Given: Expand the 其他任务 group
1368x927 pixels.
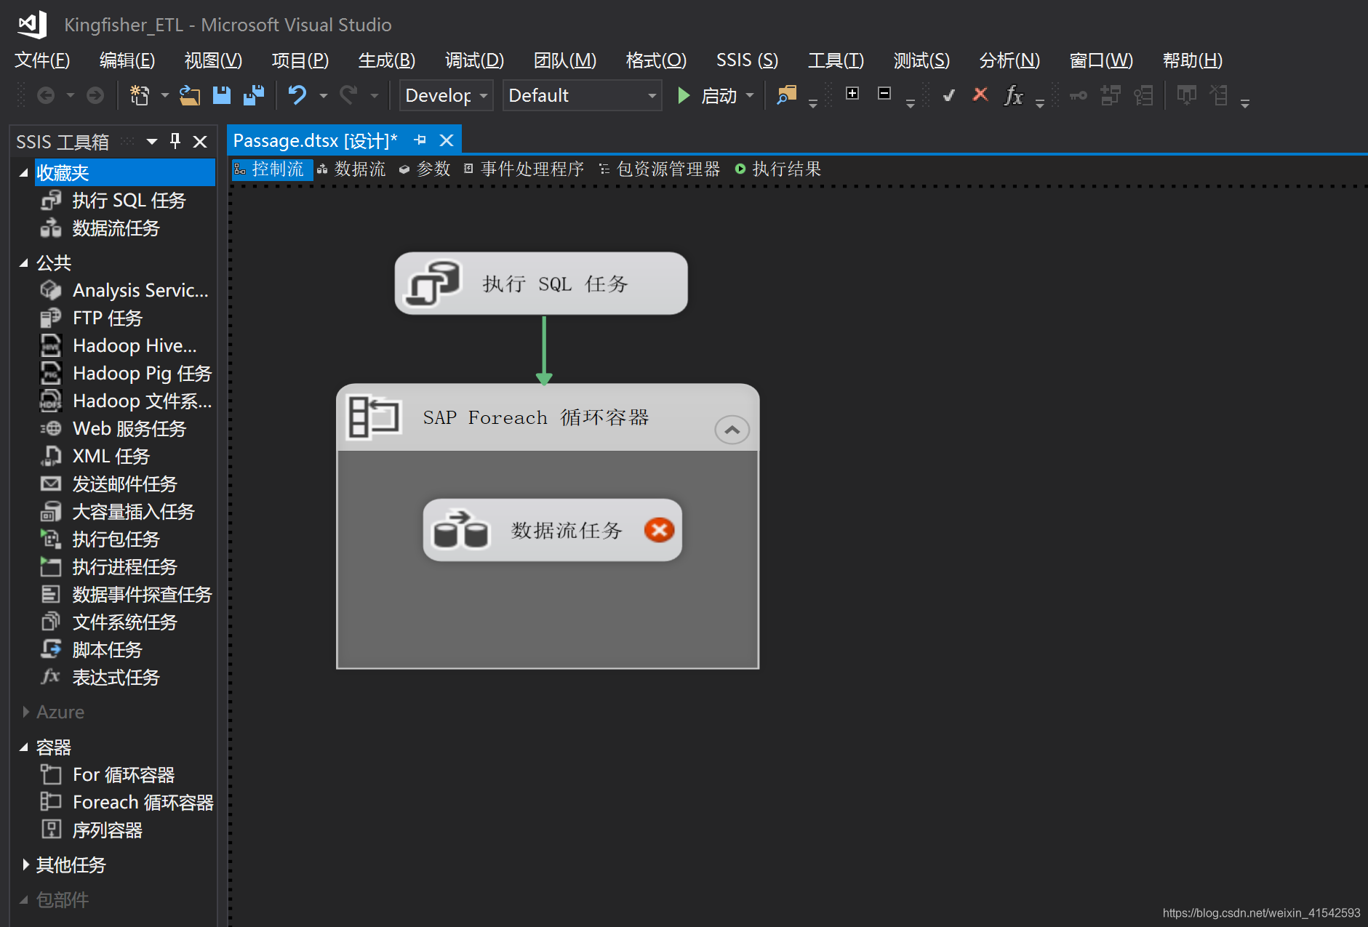Looking at the screenshot, I should 25,864.
